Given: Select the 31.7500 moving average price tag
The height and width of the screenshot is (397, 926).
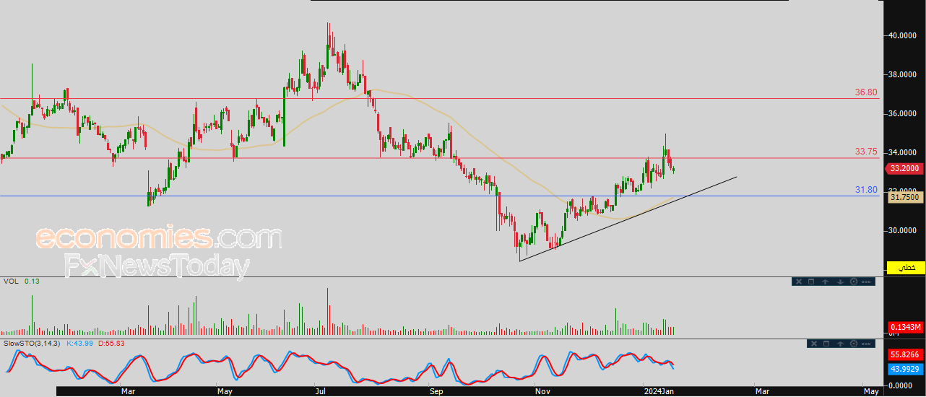Looking at the screenshot, I should 904,196.
